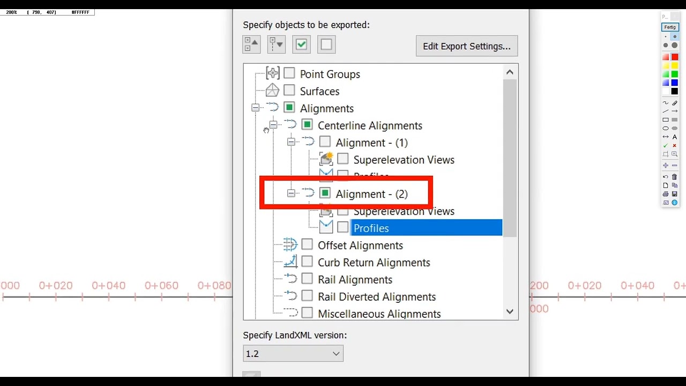
Task: Click the Fertig button in annotation palette
Action: (x=670, y=27)
